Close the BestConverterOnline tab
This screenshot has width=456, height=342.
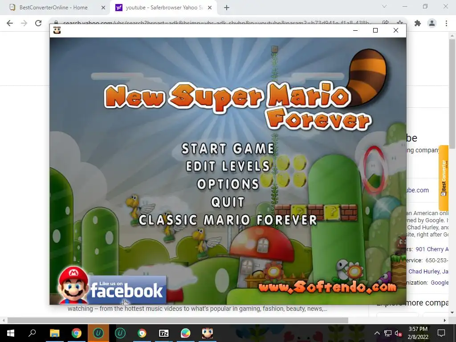click(x=103, y=8)
